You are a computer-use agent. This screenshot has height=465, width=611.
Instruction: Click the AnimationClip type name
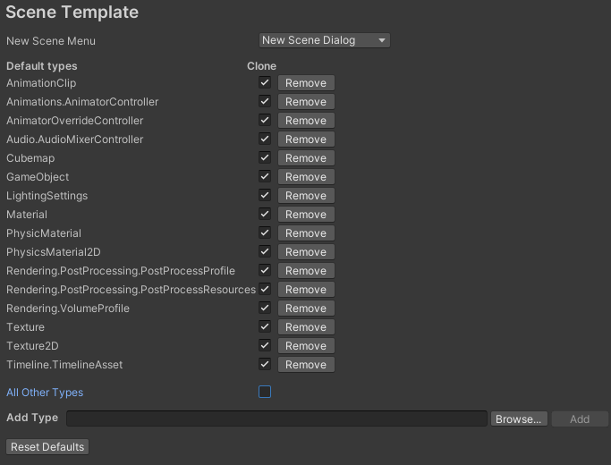[x=41, y=83]
